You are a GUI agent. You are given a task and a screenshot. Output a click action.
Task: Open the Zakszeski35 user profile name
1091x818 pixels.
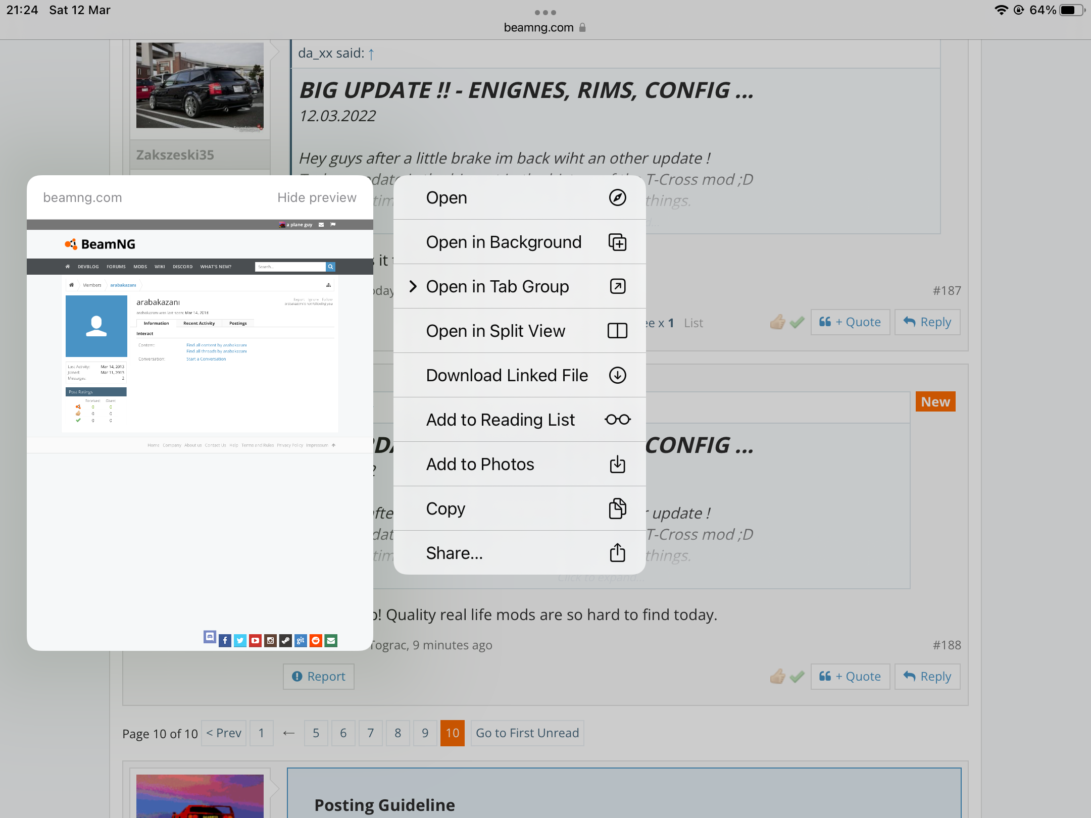175,155
